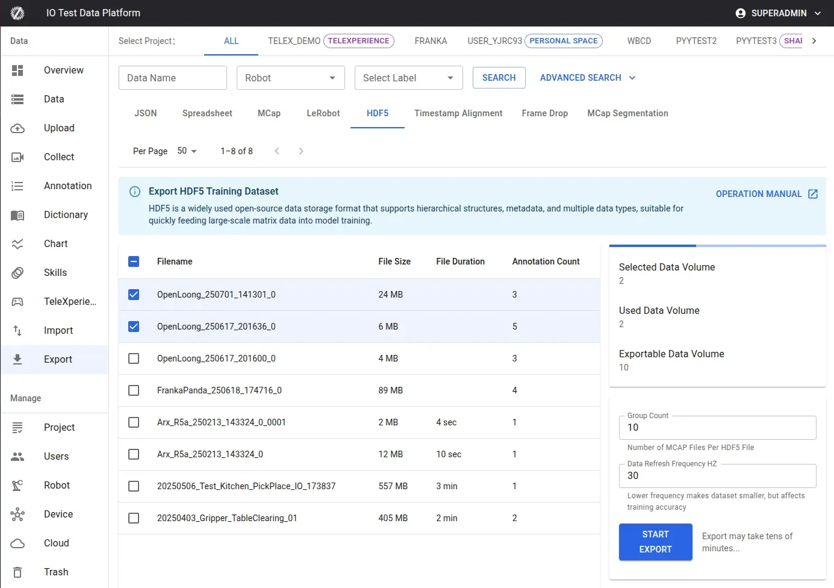Screen dimensions: 834x588
Task: Open the Frame Drop tab
Action: pyautogui.click(x=545, y=113)
